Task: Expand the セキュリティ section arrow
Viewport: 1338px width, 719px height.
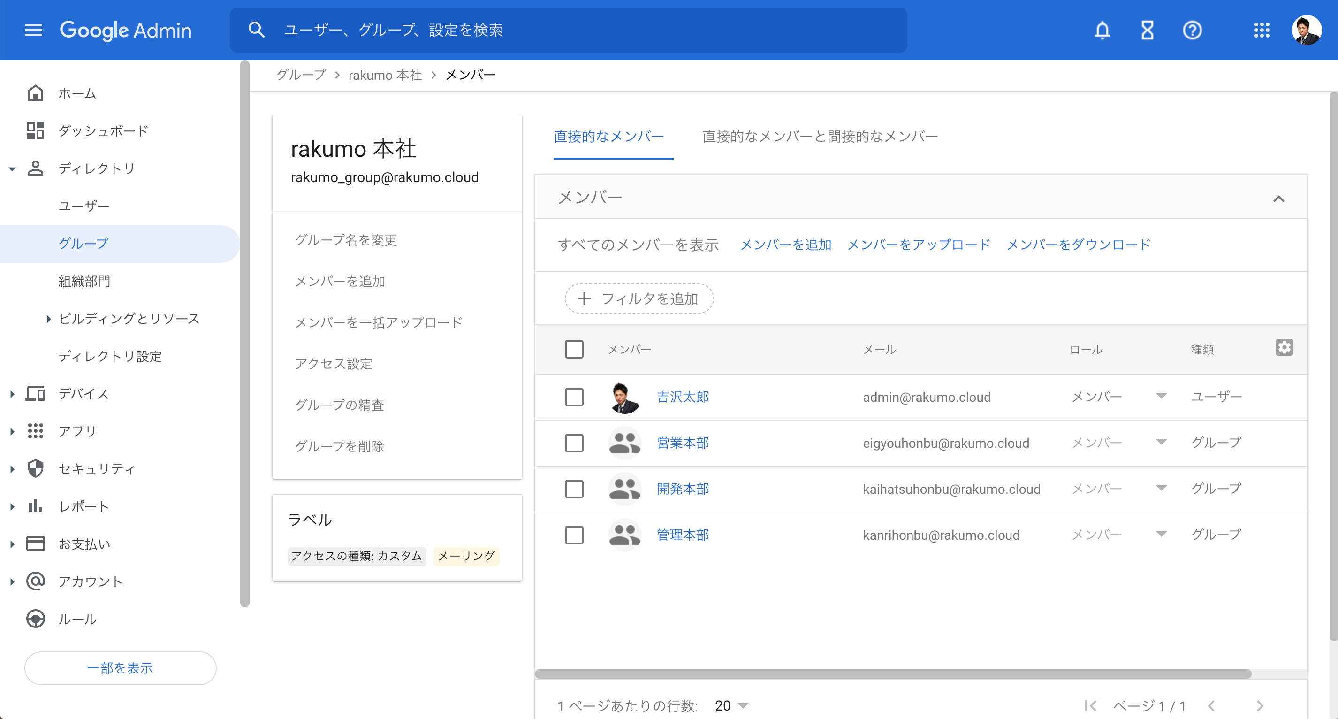Action: [x=13, y=468]
